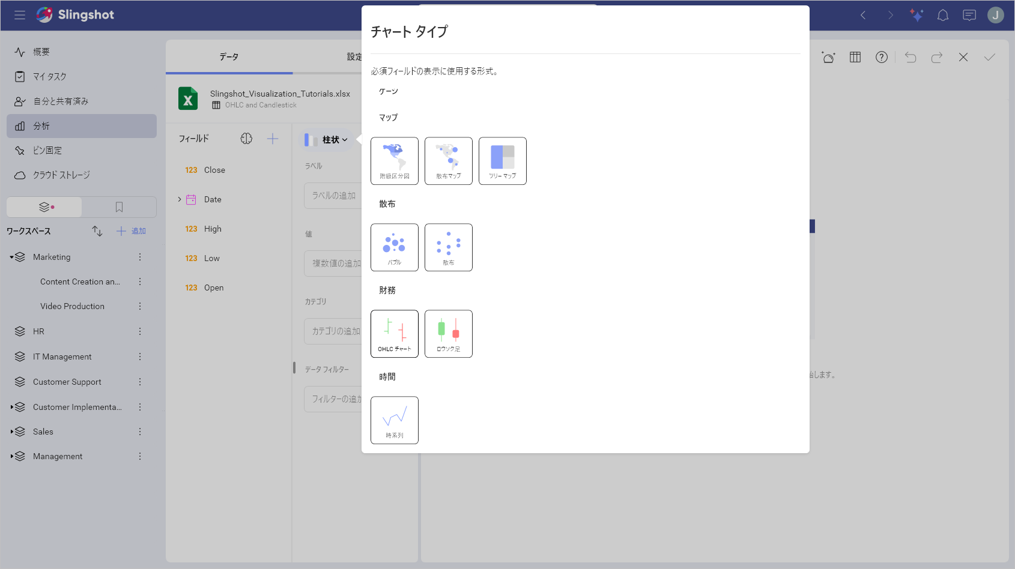Switch to the bookmarks tab in sidebar

point(119,207)
